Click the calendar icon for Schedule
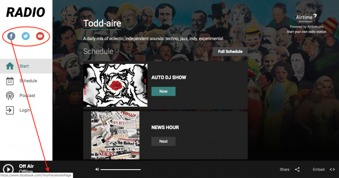339x178 pixels. [10, 81]
